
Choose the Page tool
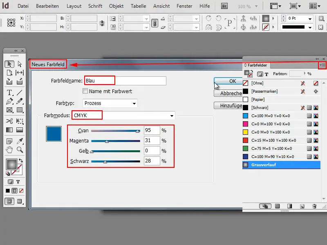pos(9,73)
